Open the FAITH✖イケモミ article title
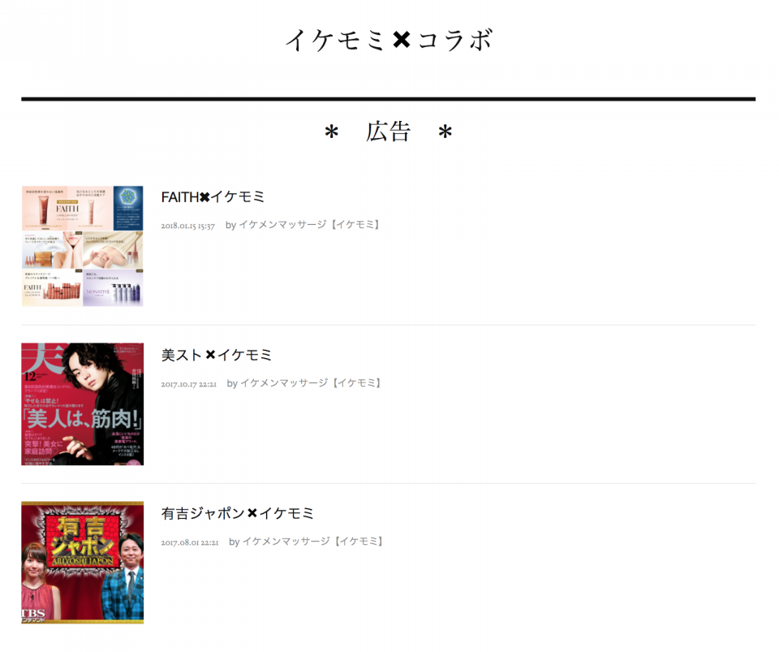 click(213, 196)
